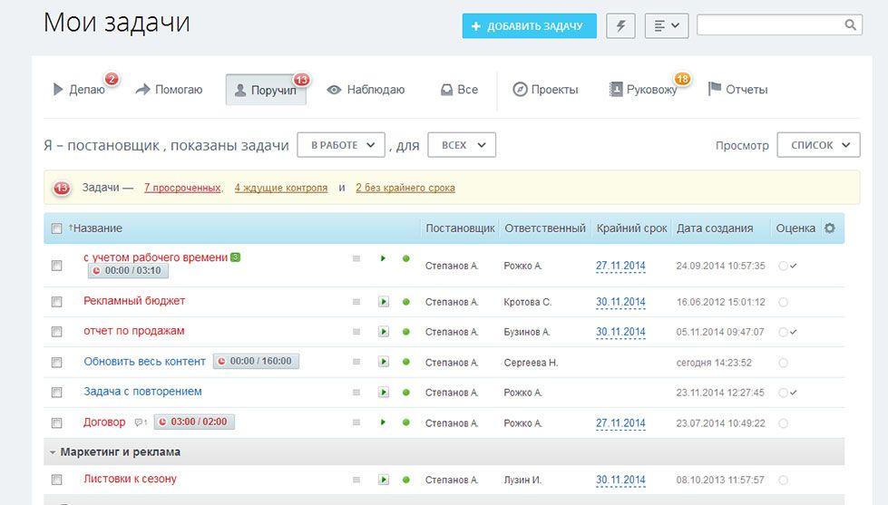The image size is (888, 505).
Task: Open the 'Проекты' tab
Action: pos(545,90)
